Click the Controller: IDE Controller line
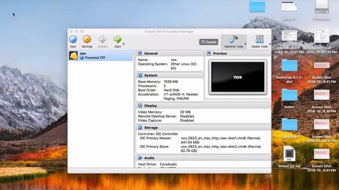The width and height of the screenshot is (339, 190). tap(158, 134)
